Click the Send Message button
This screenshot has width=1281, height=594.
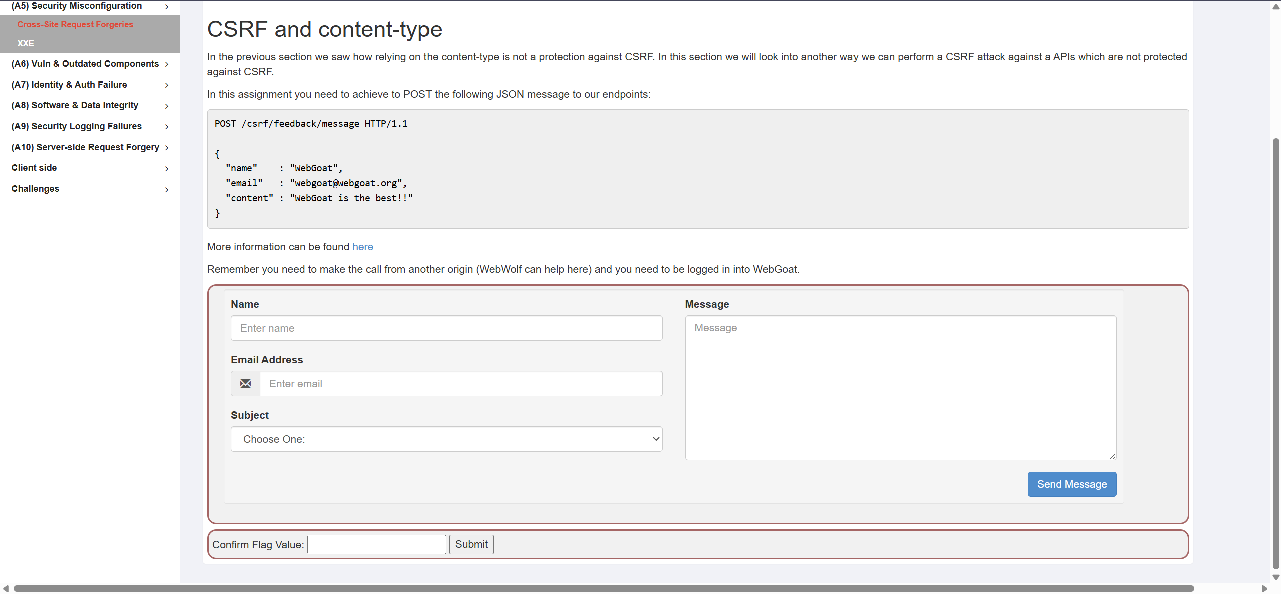[x=1071, y=484]
